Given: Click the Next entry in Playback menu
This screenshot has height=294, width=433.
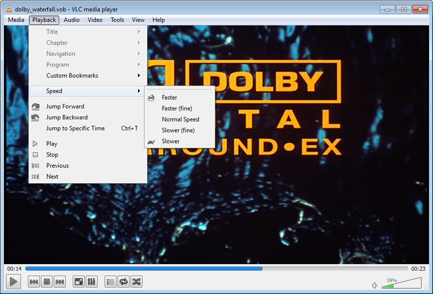Looking at the screenshot, I should pyautogui.click(x=88, y=177).
